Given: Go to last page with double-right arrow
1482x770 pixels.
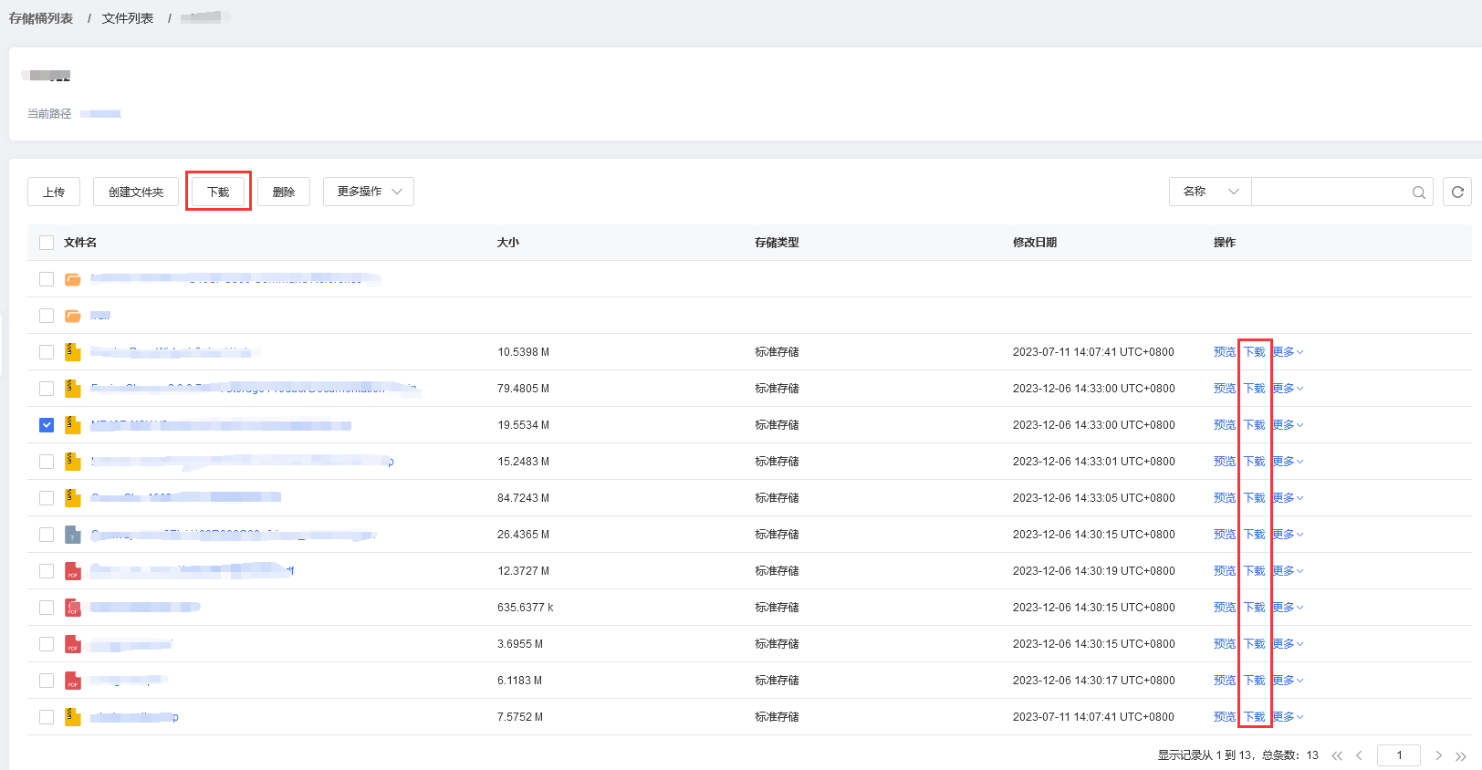Looking at the screenshot, I should pyautogui.click(x=1460, y=755).
